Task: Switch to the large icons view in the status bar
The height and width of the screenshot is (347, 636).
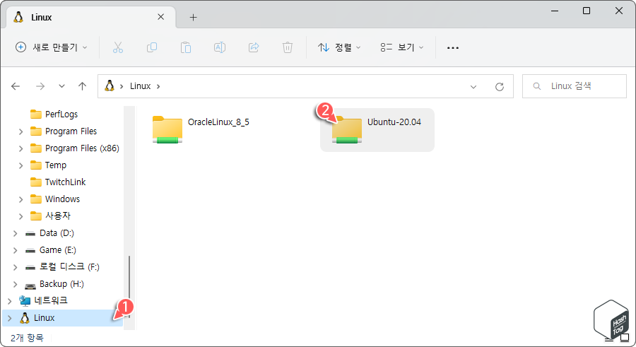Action: tap(625, 338)
